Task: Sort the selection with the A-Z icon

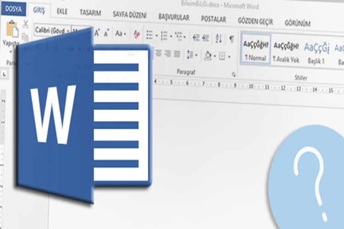Action: pyautogui.click(x=219, y=38)
